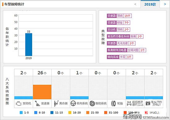Click the 1个 count above steering system

[x=79, y=73]
